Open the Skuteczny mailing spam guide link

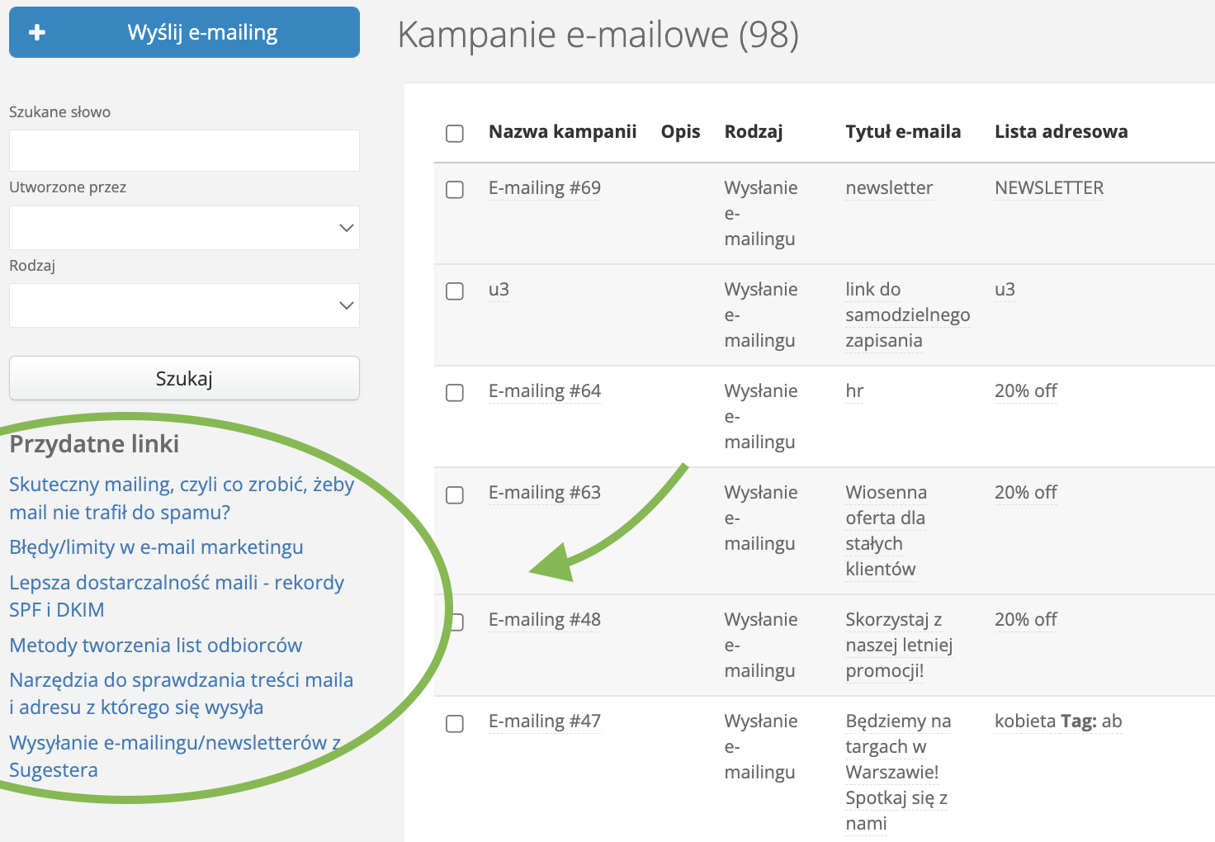coord(181,498)
